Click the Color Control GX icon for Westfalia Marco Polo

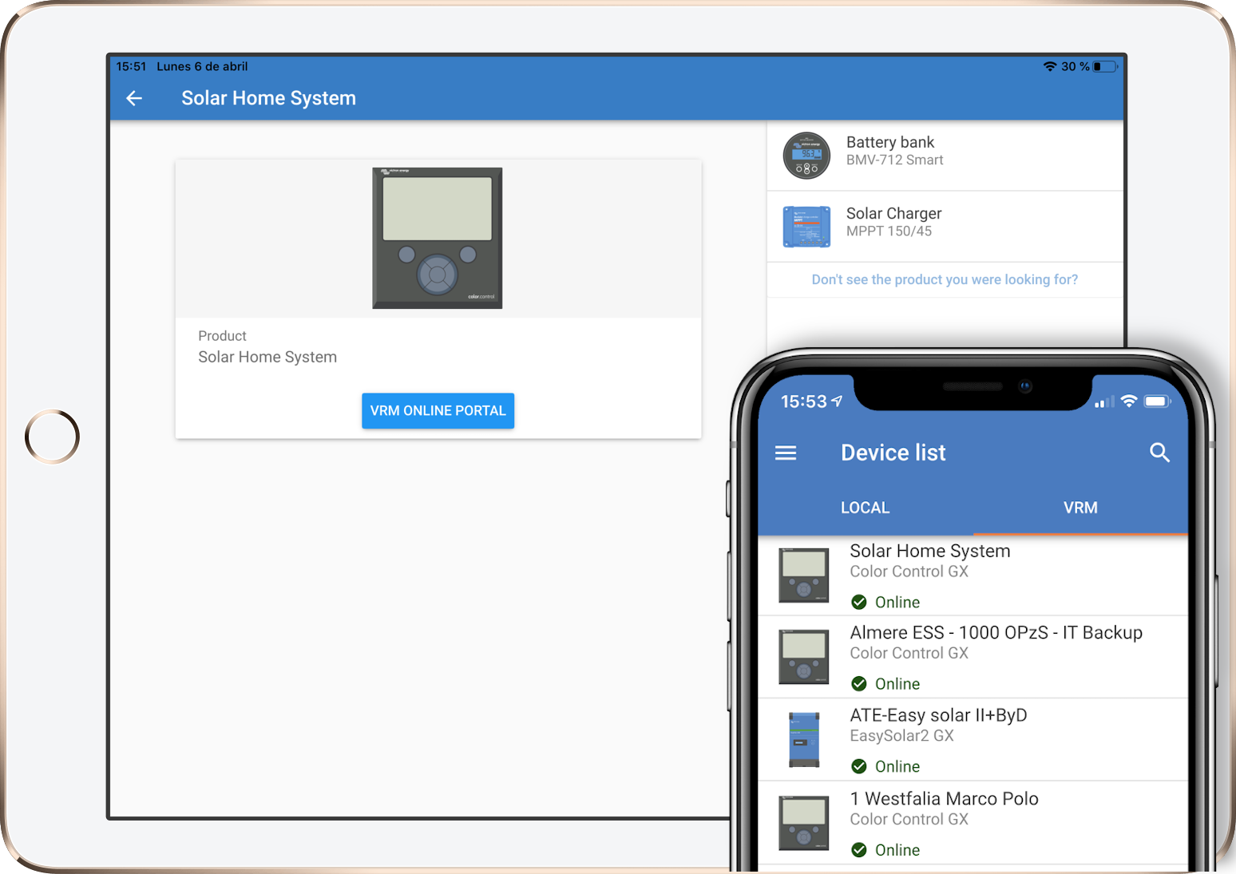click(x=803, y=822)
